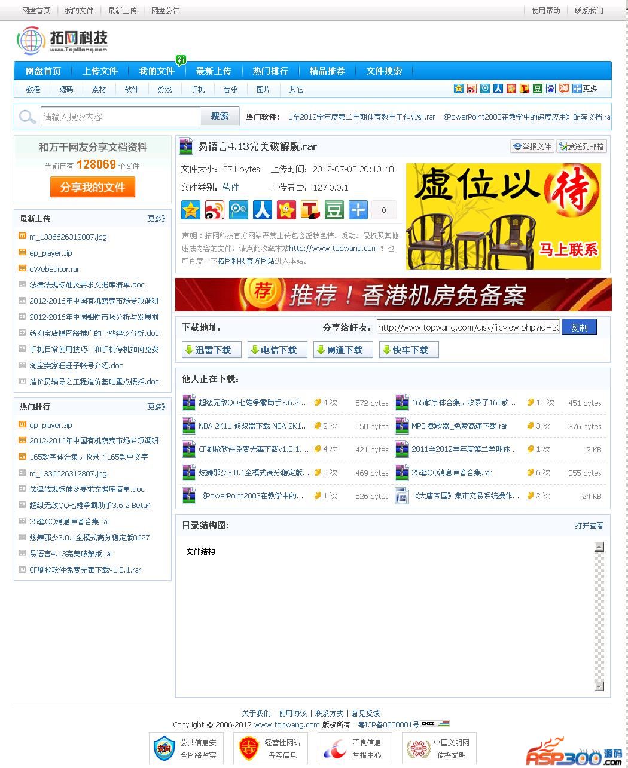Click 分享我的文件 orange button
Image resolution: width=628 pixels, height=768 pixels.
[93, 187]
